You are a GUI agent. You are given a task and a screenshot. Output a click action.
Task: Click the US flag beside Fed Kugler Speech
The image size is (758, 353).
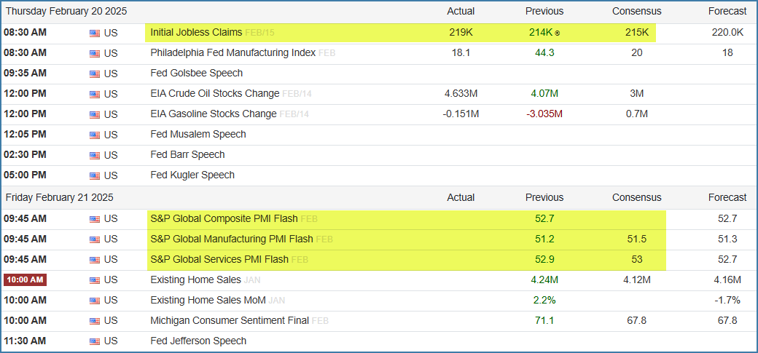(94, 175)
